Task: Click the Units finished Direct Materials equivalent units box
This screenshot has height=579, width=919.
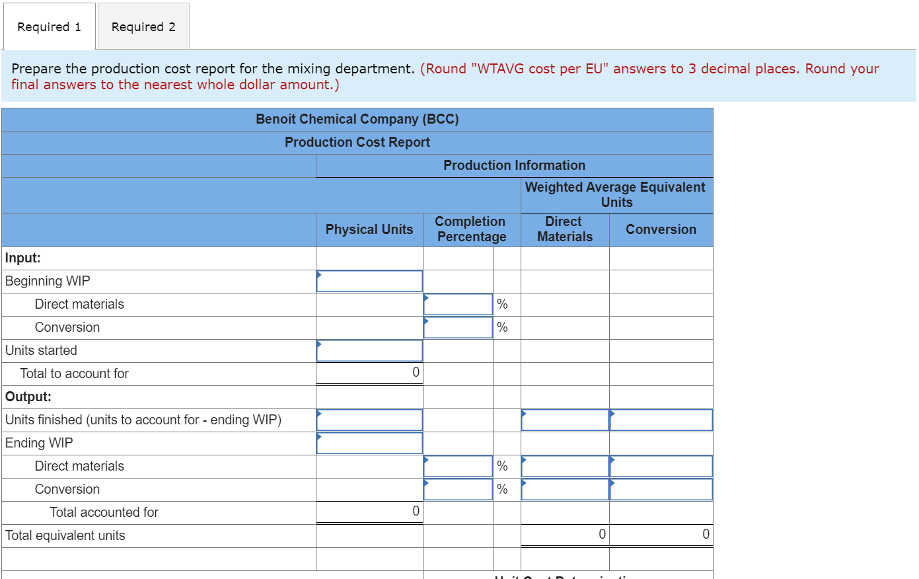Action: click(564, 420)
